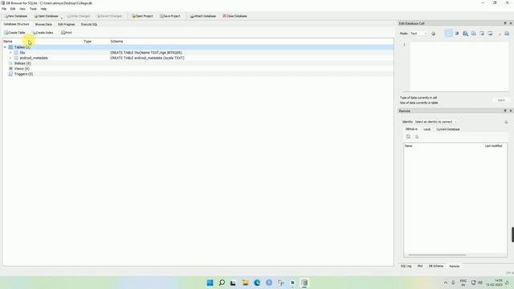Open the File menu
Screen dimensions: 514x289
coord(4,9)
